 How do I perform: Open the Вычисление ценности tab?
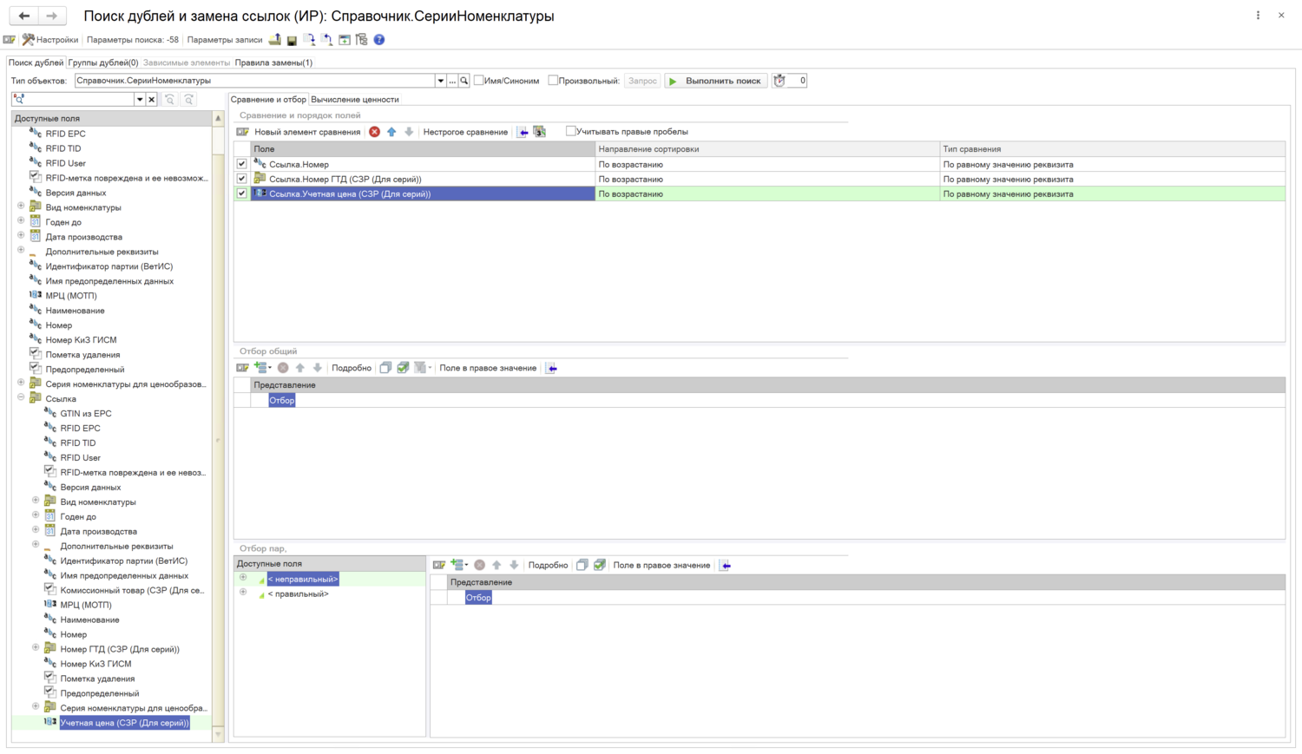pos(354,100)
